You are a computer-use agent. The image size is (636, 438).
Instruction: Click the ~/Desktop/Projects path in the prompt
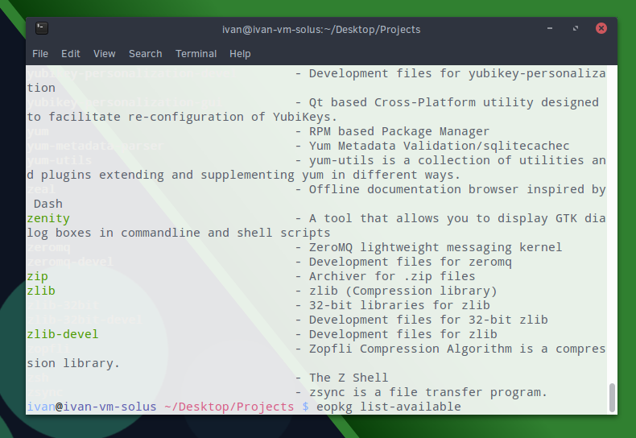point(229,407)
